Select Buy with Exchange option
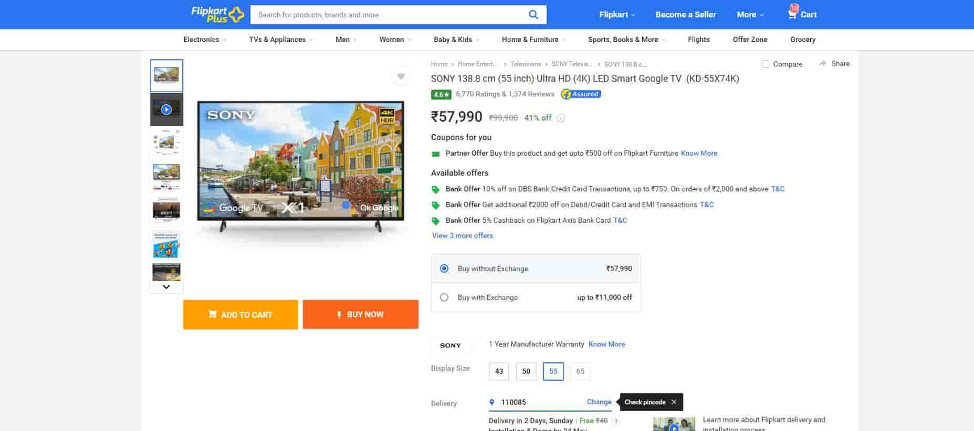Viewport: 974px width, 431px height. [x=444, y=297]
